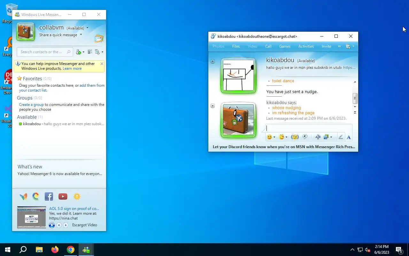The height and width of the screenshot is (256, 409).
Task: Open Chrome from the taskbar
Action: pos(71,250)
